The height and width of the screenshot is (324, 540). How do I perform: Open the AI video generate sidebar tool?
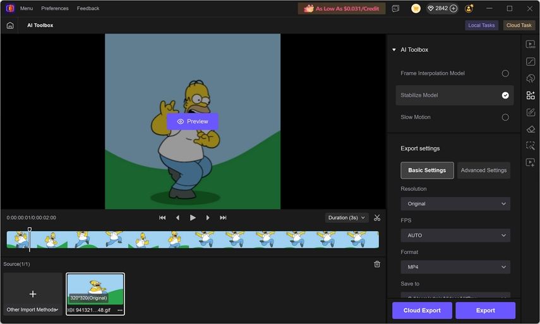(x=531, y=162)
